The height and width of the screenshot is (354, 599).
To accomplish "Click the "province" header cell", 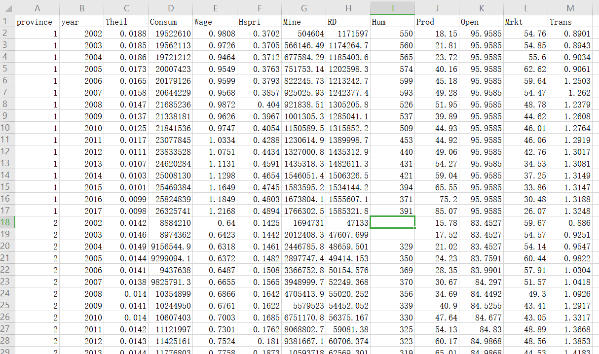I will tap(37, 22).
